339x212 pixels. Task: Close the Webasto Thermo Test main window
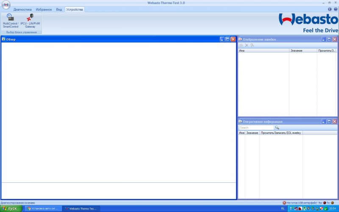(x=336, y=3)
